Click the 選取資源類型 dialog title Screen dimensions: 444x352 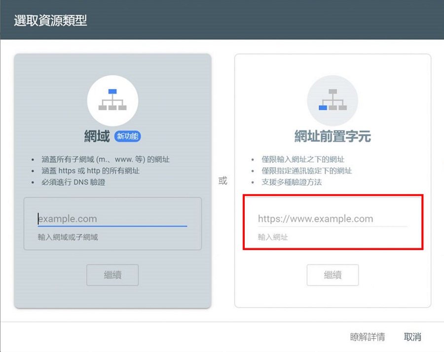tap(50, 21)
